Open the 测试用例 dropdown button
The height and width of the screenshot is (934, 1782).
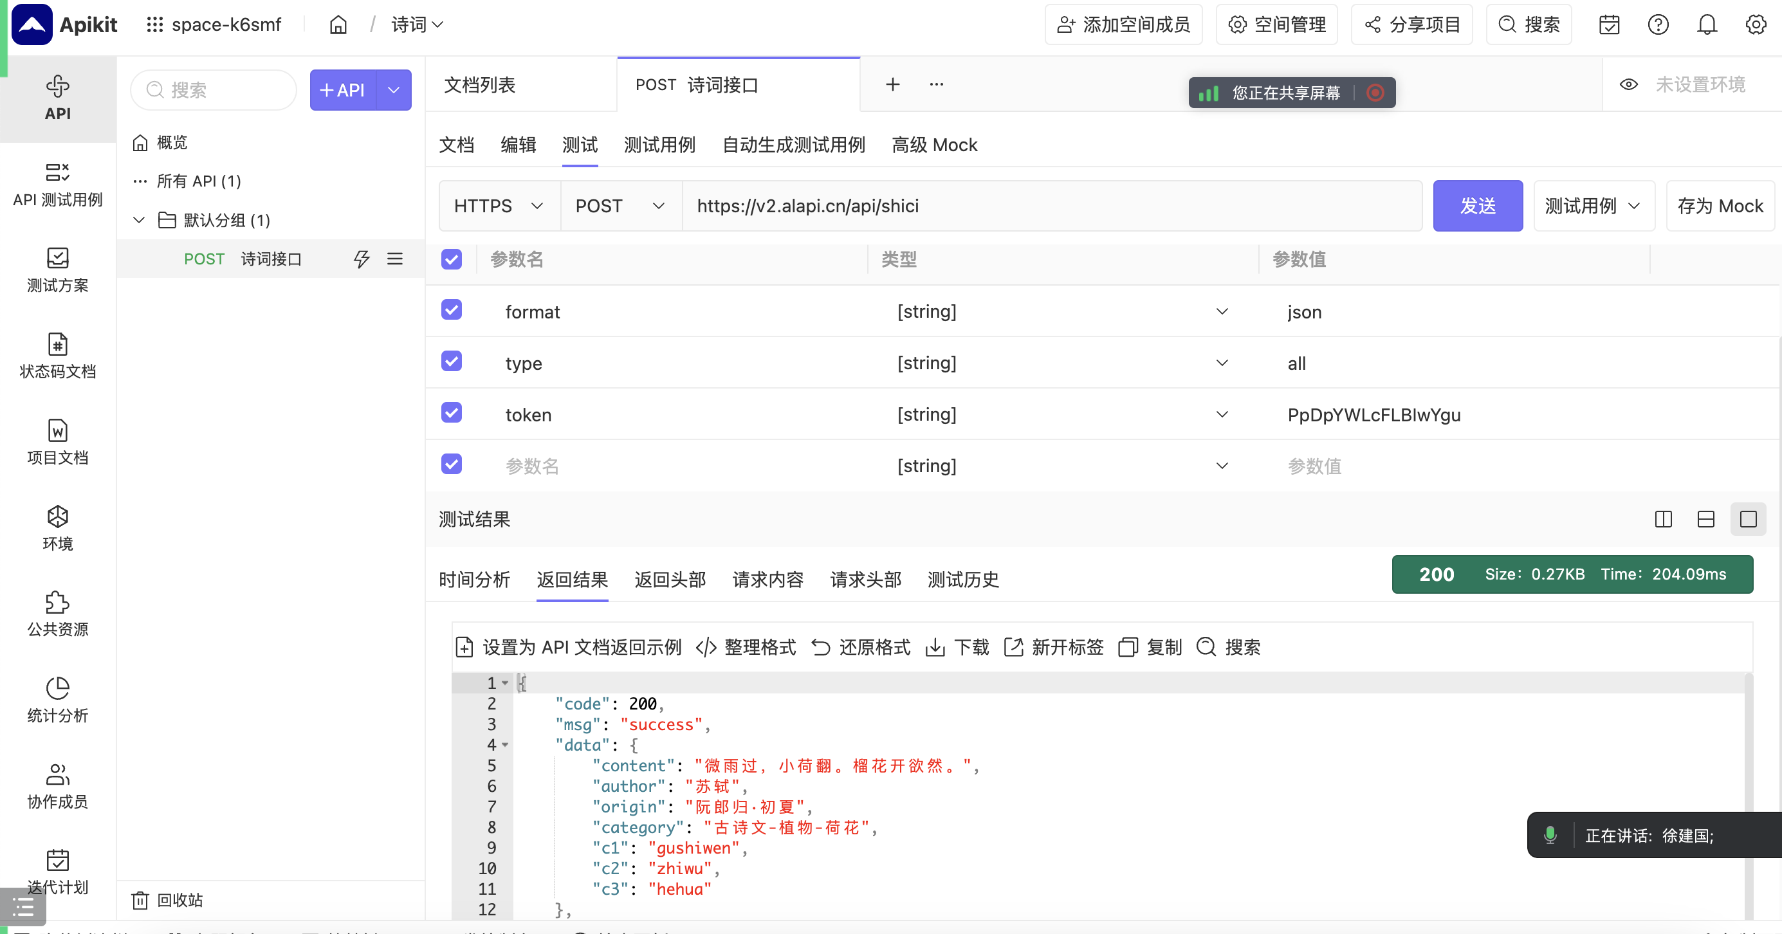point(1594,206)
